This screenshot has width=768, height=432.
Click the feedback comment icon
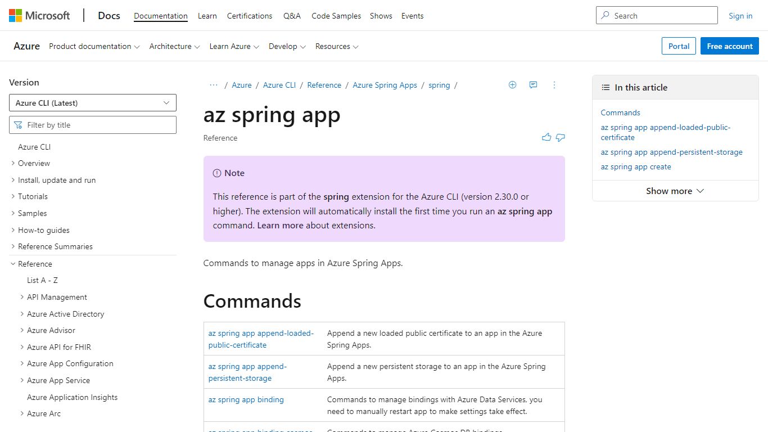[533, 85]
